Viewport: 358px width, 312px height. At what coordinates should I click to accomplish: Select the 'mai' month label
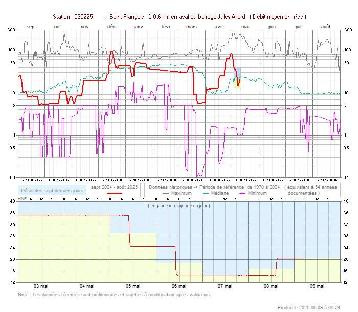click(x=245, y=27)
